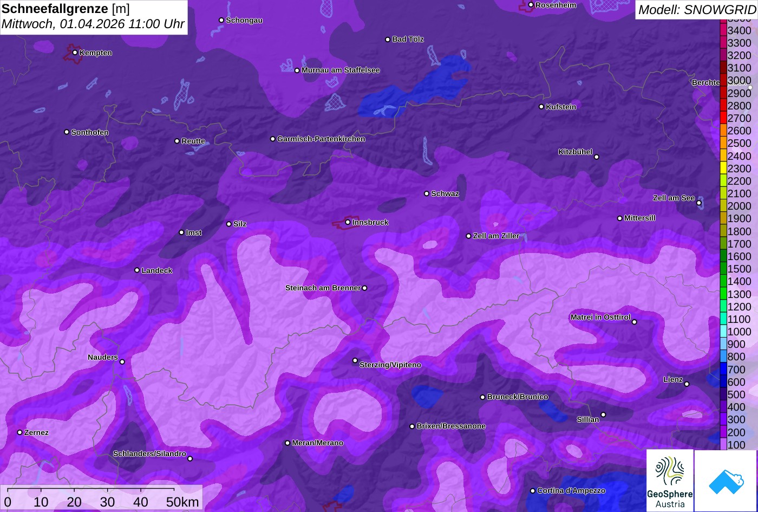Click the 2000 legend value
Screen dimensions: 758x512
pos(739,206)
